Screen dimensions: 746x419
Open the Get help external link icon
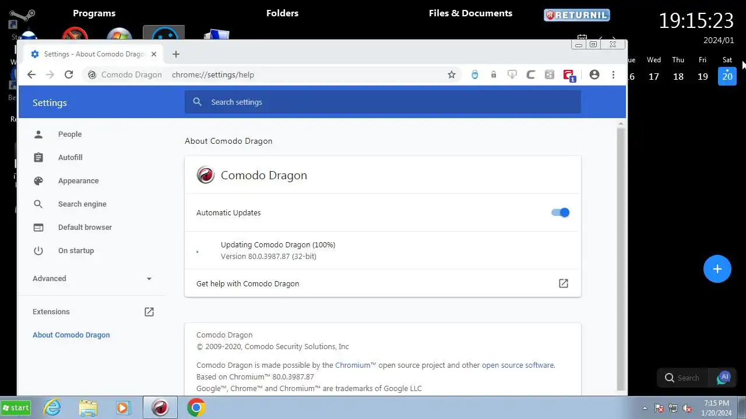(x=564, y=283)
